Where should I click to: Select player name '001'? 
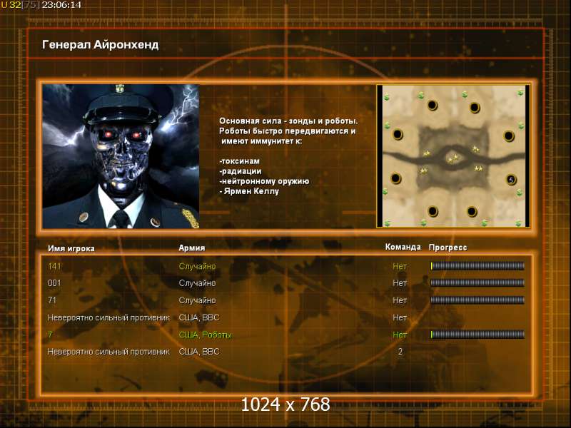[54, 282]
